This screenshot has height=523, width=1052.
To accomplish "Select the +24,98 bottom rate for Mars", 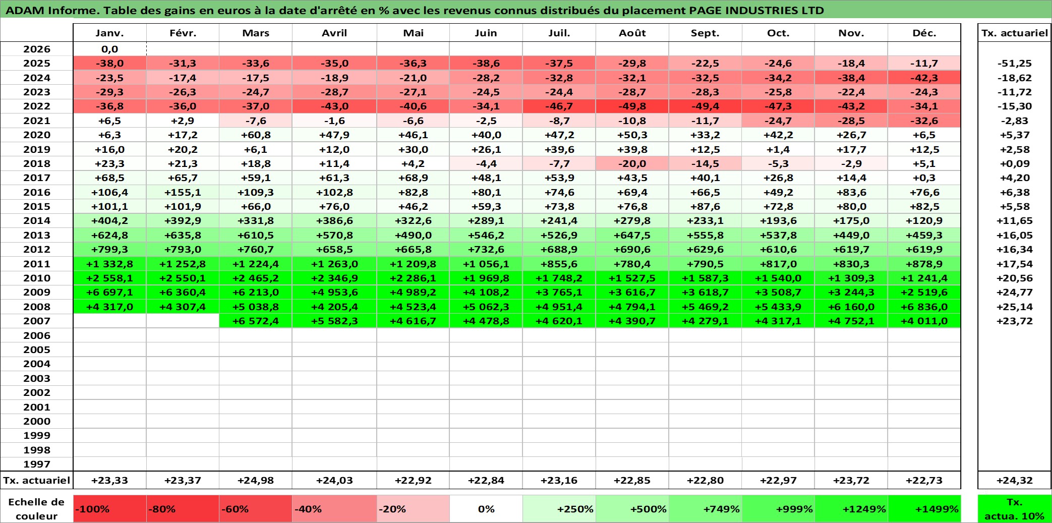I will click(x=256, y=480).
